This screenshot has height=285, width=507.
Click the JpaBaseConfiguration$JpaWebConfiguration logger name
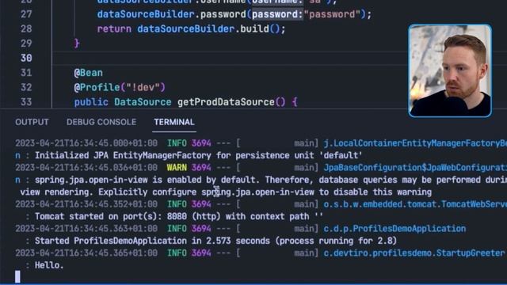(415, 167)
